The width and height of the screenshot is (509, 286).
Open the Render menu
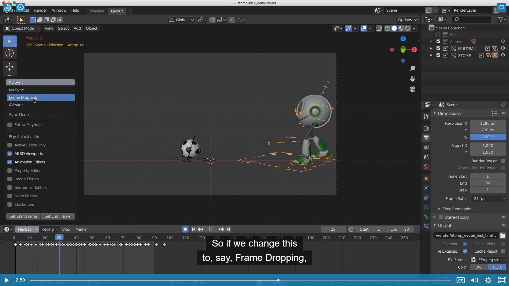pos(41,10)
